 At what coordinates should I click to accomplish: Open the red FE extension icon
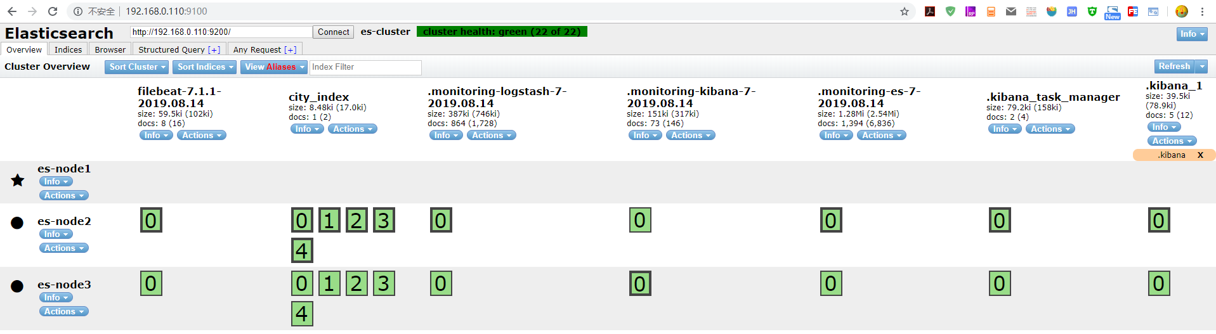click(1133, 11)
